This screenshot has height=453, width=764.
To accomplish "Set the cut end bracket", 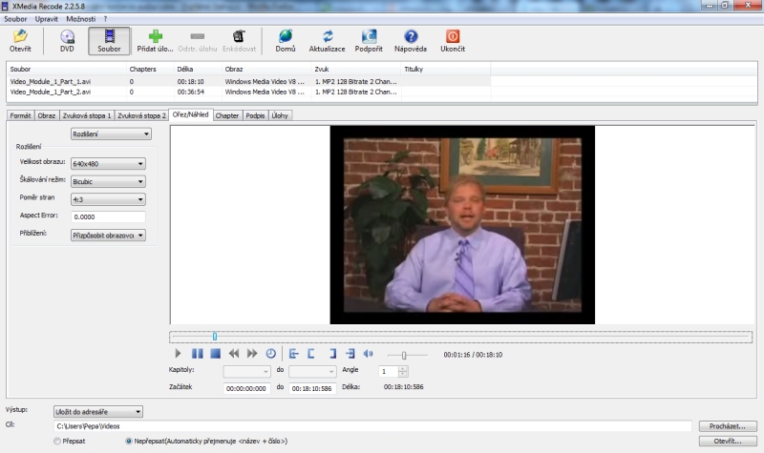I will (332, 354).
